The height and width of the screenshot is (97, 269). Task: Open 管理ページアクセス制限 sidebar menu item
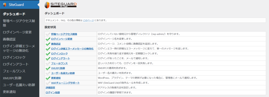point(19,23)
